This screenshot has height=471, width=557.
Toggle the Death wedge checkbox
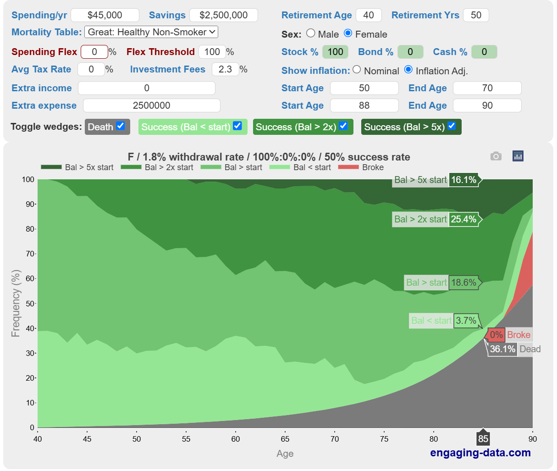[121, 126]
